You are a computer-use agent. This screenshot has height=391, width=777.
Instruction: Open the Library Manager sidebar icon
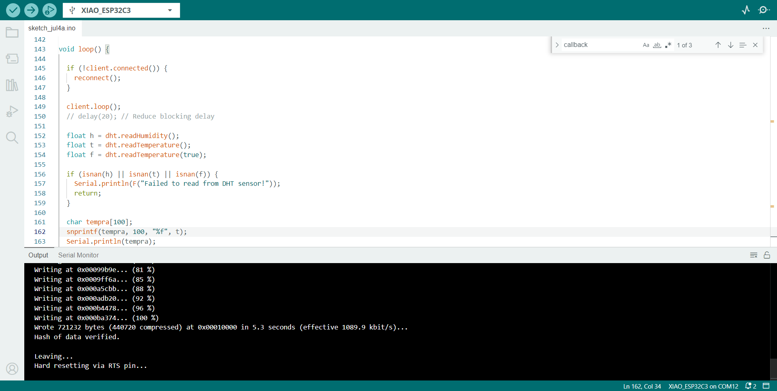pos(12,85)
